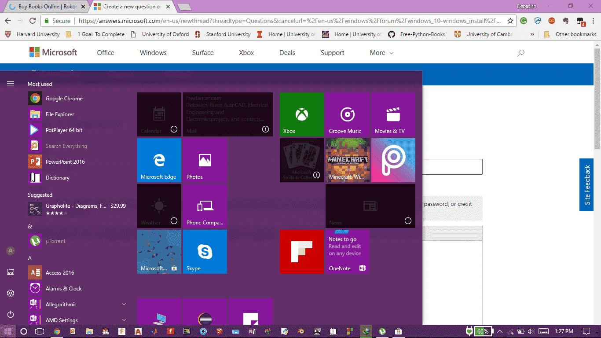This screenshot has height=338, width=601.
Task: Open the Photos tile
Action: point(205,160)
